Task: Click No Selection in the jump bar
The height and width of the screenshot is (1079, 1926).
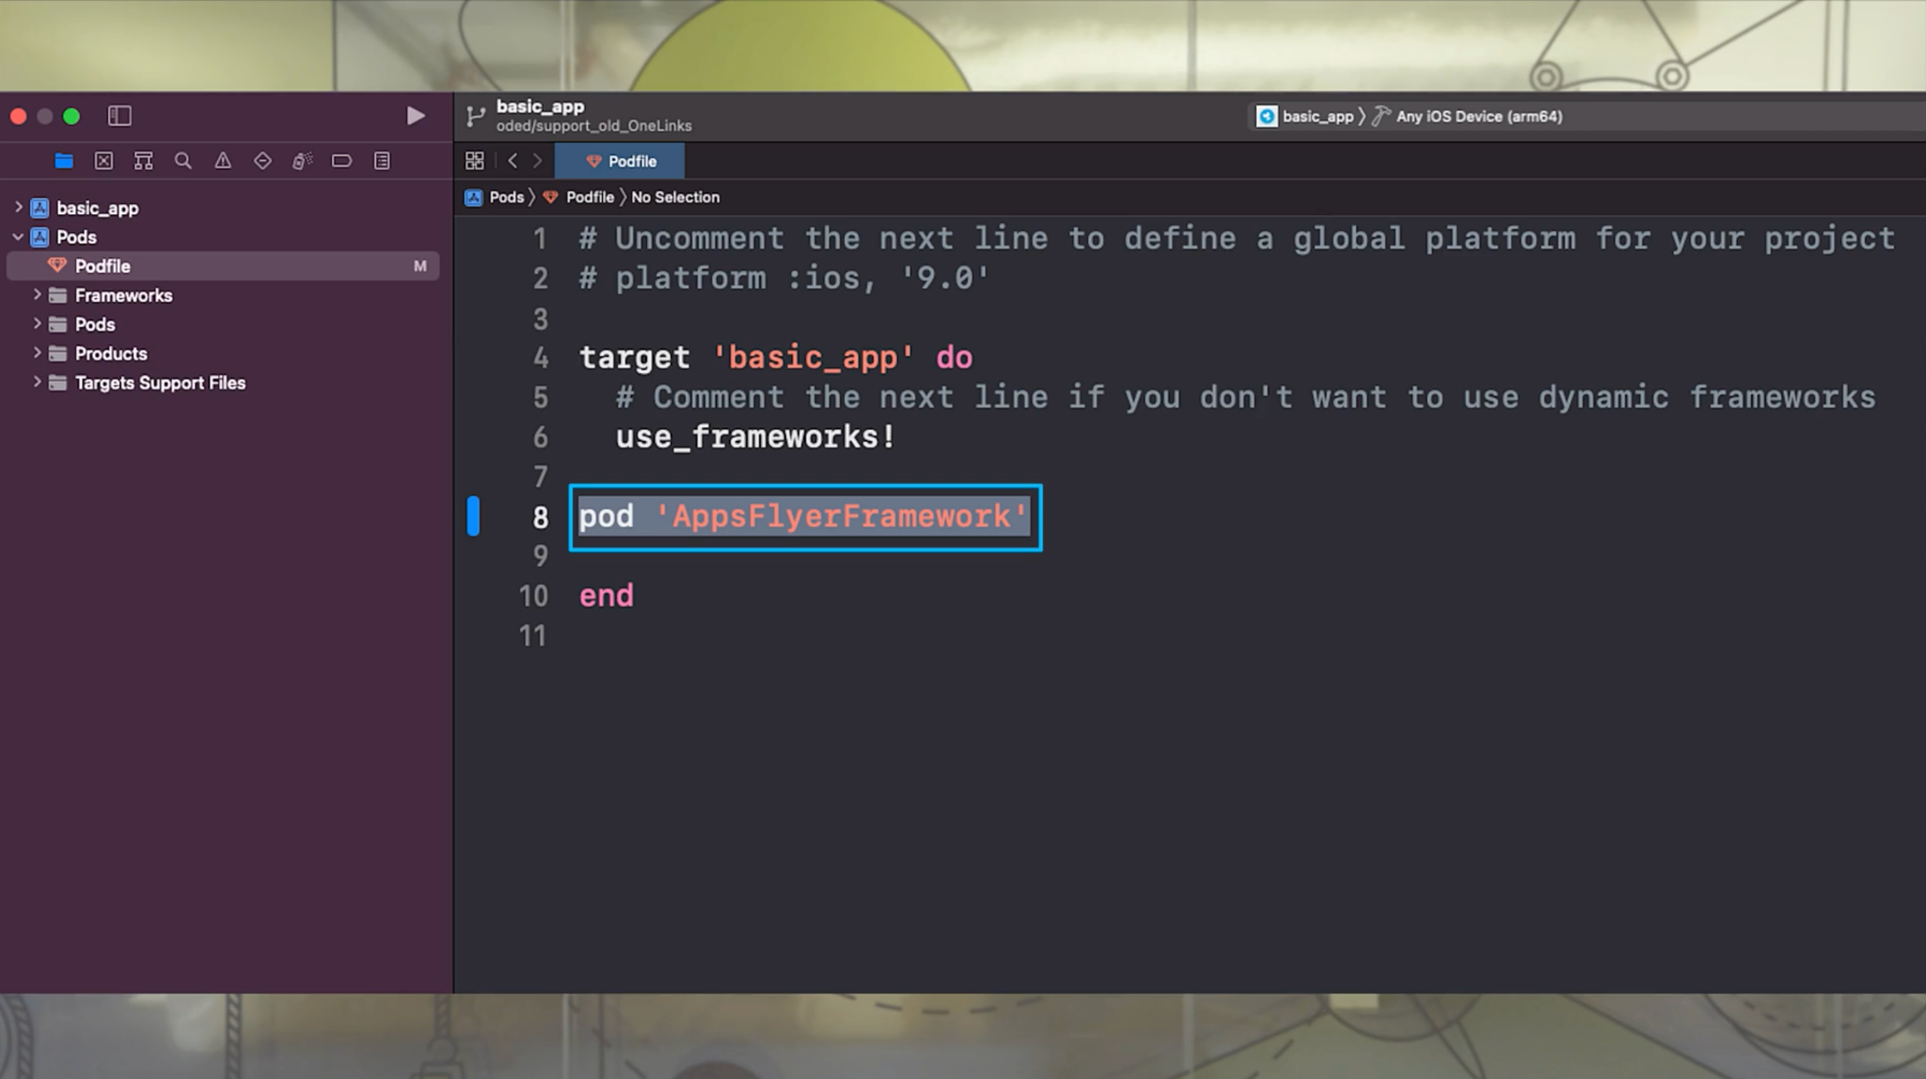Action: coord(675,197)
